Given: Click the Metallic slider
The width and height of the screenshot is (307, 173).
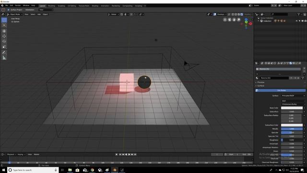Looking at the screenshot, I should [x=292, y=129].
